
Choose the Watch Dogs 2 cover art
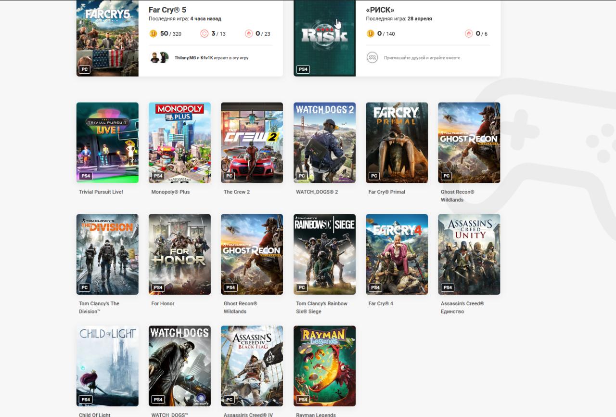324,142
